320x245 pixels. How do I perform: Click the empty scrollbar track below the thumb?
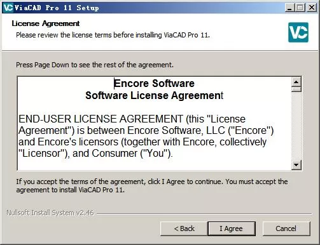point(296,126)
